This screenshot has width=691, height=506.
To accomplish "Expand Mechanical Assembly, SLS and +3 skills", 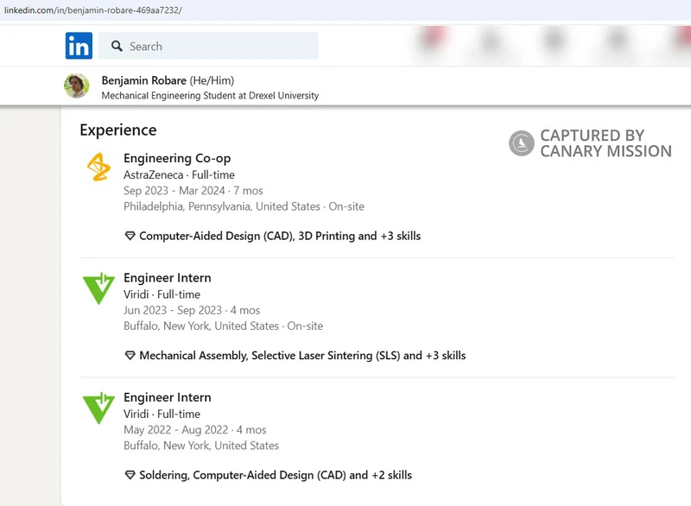I will 302,356.
